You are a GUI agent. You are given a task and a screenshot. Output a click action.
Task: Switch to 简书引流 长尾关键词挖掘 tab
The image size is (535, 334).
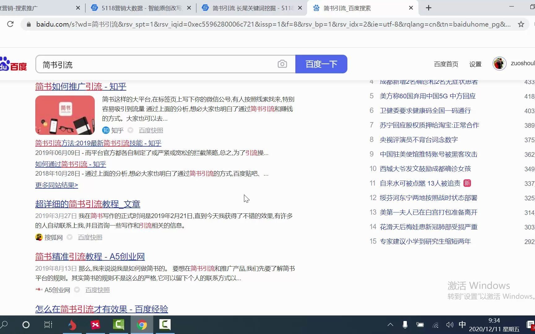pos(252,8)
